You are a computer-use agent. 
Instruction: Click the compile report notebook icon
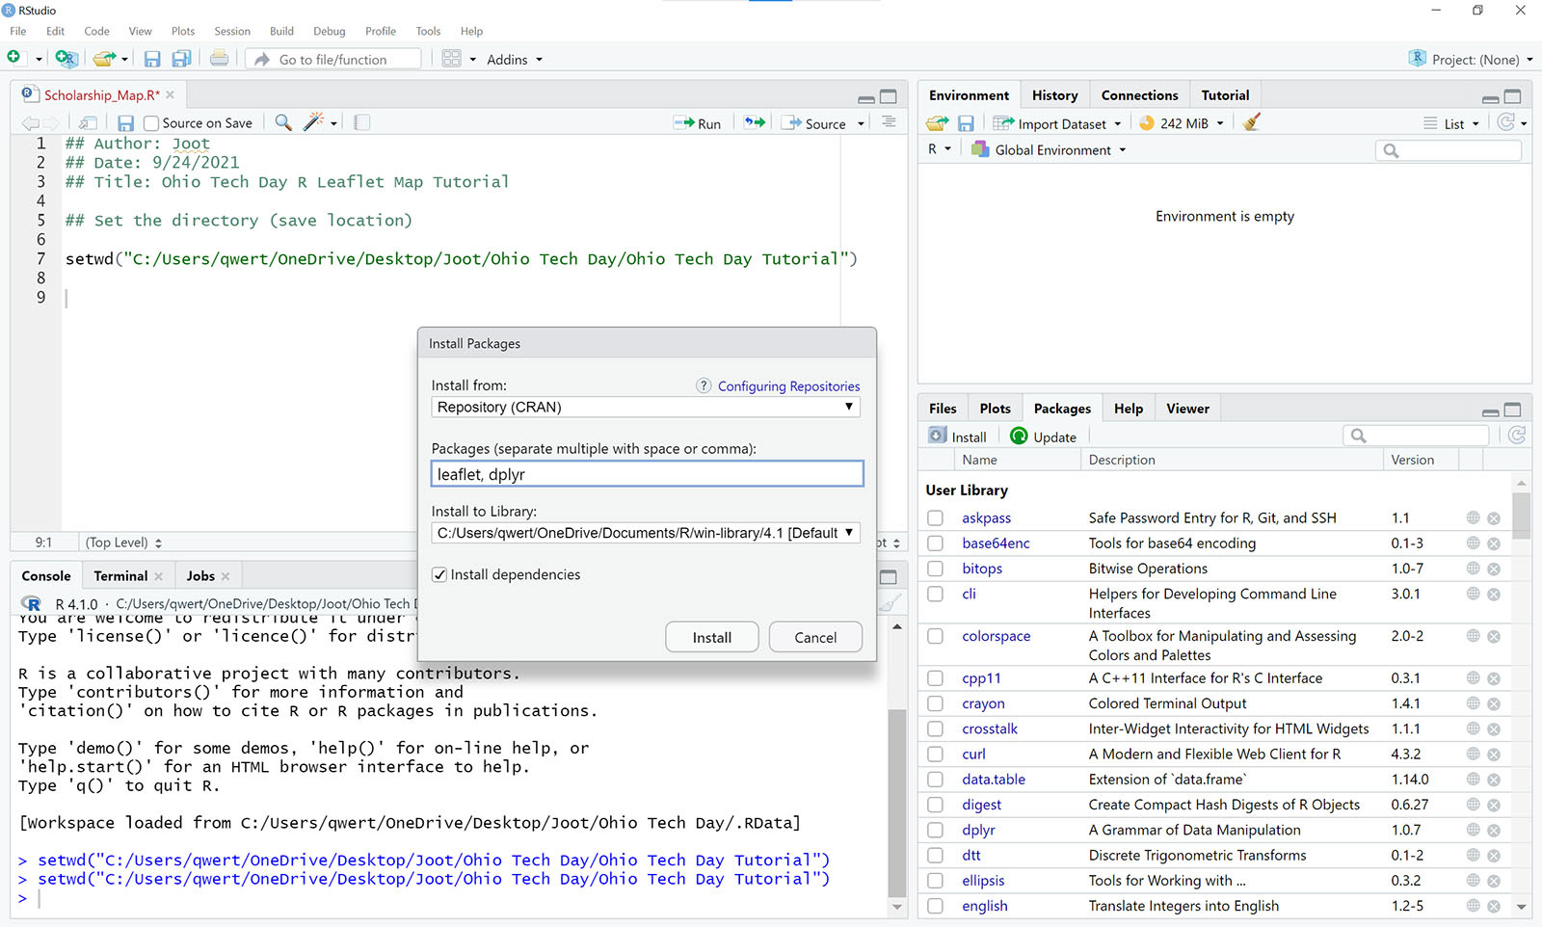362,122
